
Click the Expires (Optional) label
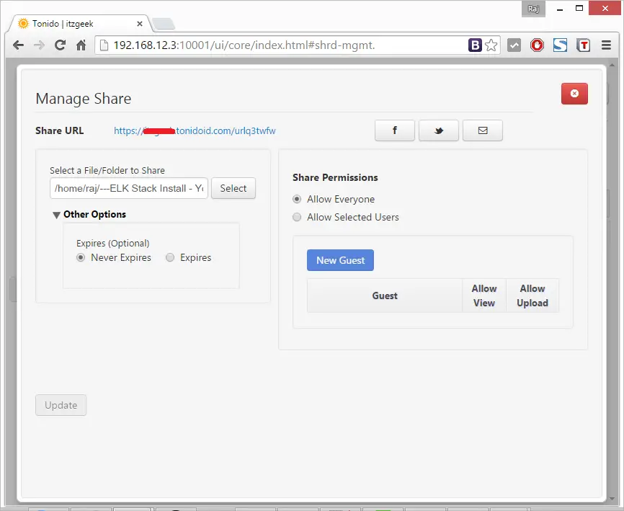pyautogui.click(x=113, y=243)
